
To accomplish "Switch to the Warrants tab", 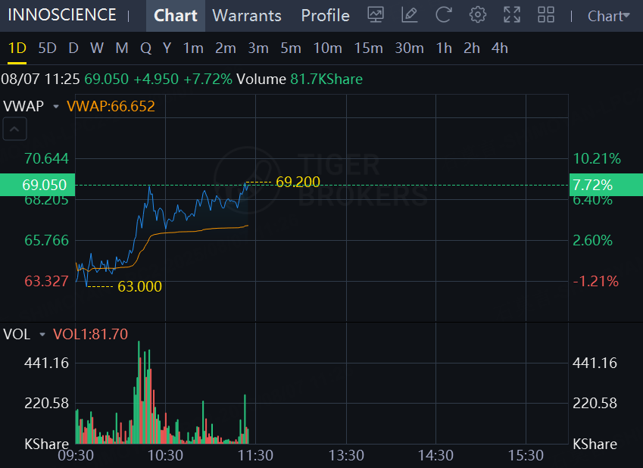I will click(x=247, y=16).
